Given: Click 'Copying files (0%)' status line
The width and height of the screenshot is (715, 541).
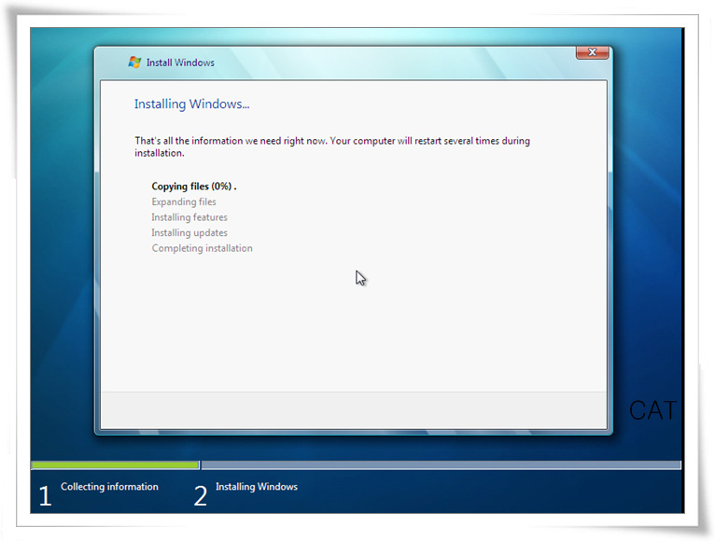Looking at the screenshot, I should 194,186.
